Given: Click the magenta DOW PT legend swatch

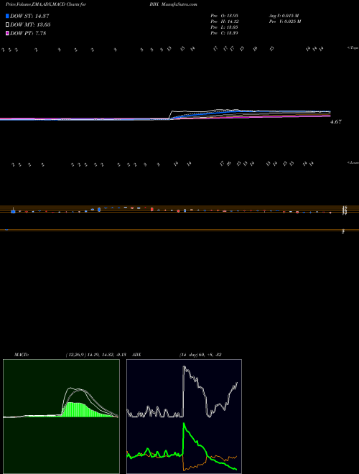Looking at the screenshot, I should point(7,33).
